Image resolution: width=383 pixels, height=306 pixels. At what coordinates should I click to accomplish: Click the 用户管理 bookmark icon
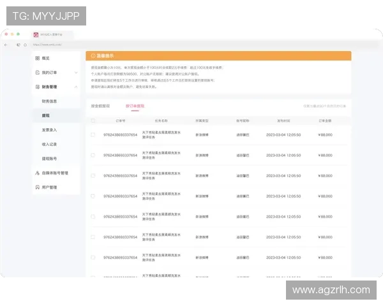tap(38, 187)
